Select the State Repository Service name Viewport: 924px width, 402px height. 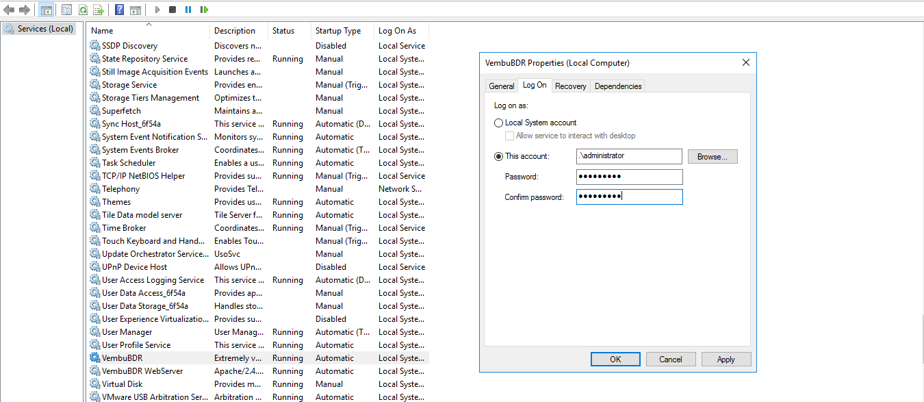point(144,59)
